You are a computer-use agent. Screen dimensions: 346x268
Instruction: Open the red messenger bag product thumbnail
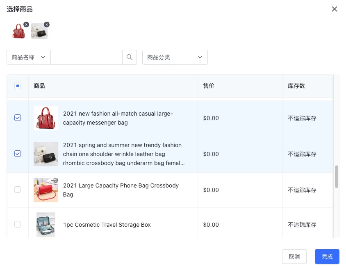(x=46, y=118)
